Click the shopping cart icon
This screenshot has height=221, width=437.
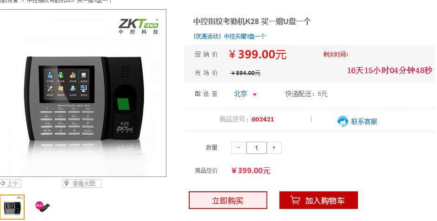[x=295, y=200]
